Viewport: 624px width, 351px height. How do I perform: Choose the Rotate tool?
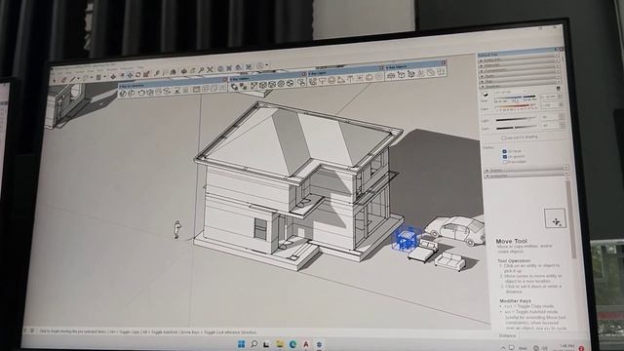point(137,74)
